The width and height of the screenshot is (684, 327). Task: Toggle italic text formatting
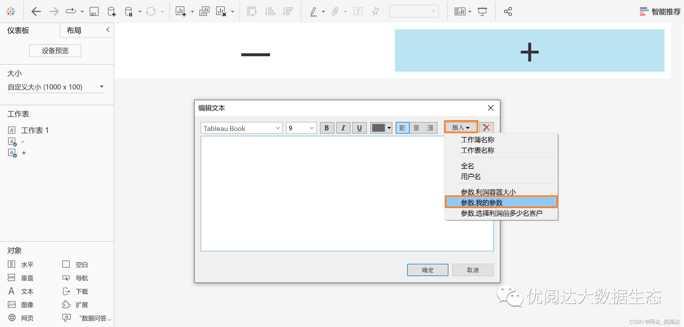pyautogui.click(x=343, y=128)
